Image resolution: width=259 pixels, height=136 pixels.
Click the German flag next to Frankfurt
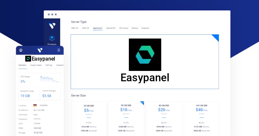coord(35,105)
